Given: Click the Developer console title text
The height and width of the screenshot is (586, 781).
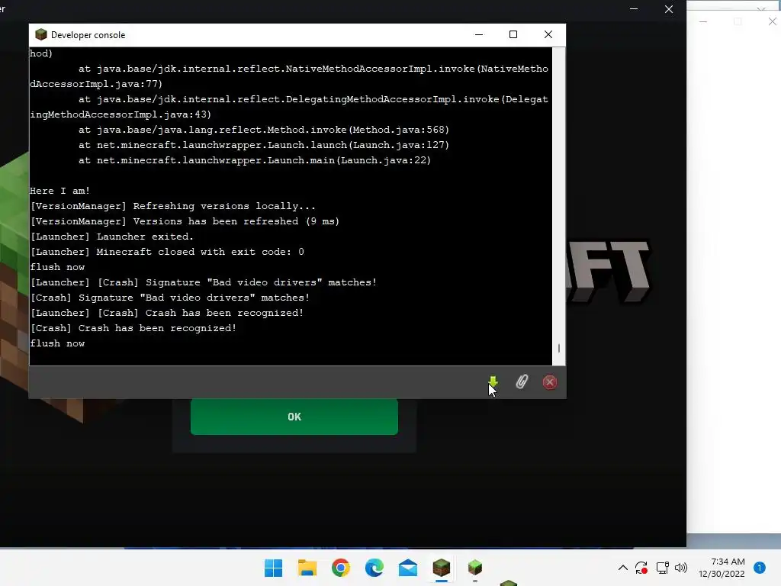Looking at the screenshot, I should [x=88, y=35].
